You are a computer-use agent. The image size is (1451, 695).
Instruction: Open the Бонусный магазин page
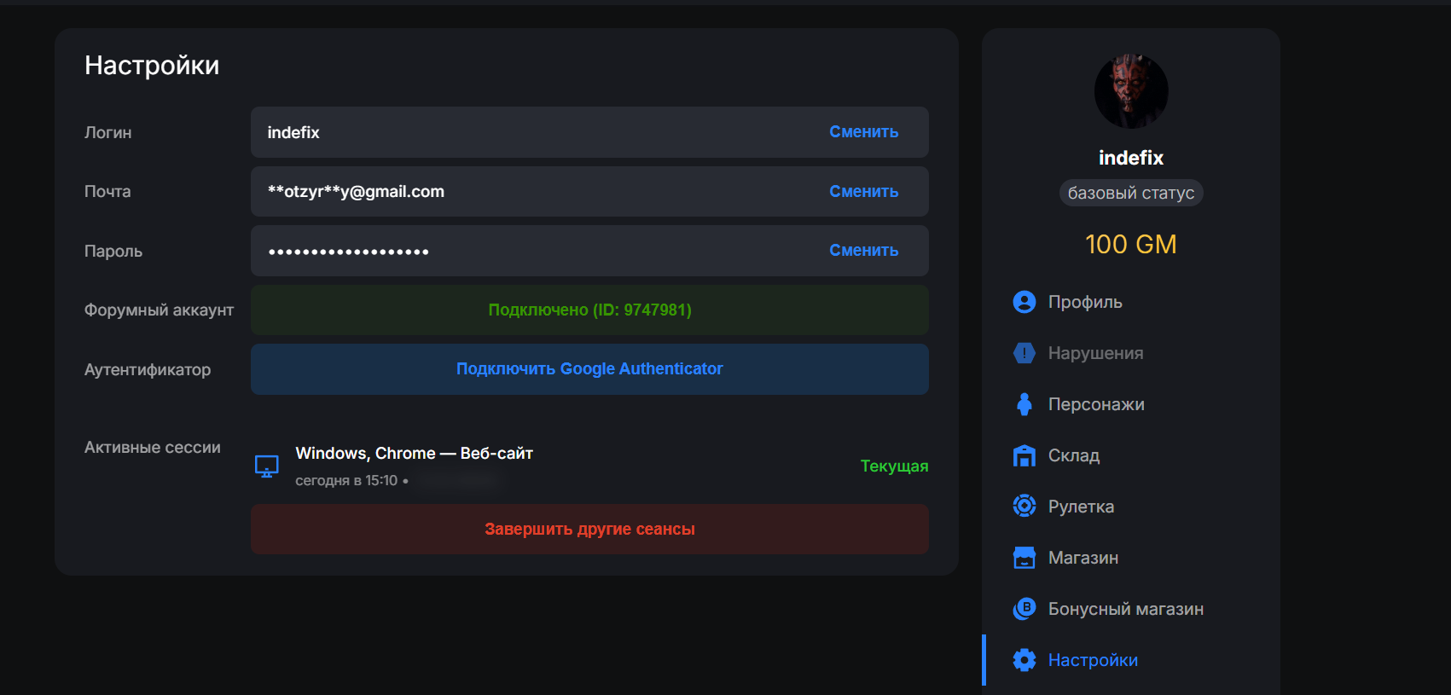(x=1125, y=609)
